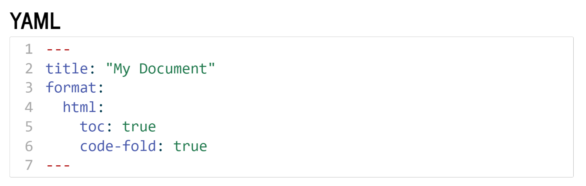Click line number 4 in gutter

pos(29,107)
